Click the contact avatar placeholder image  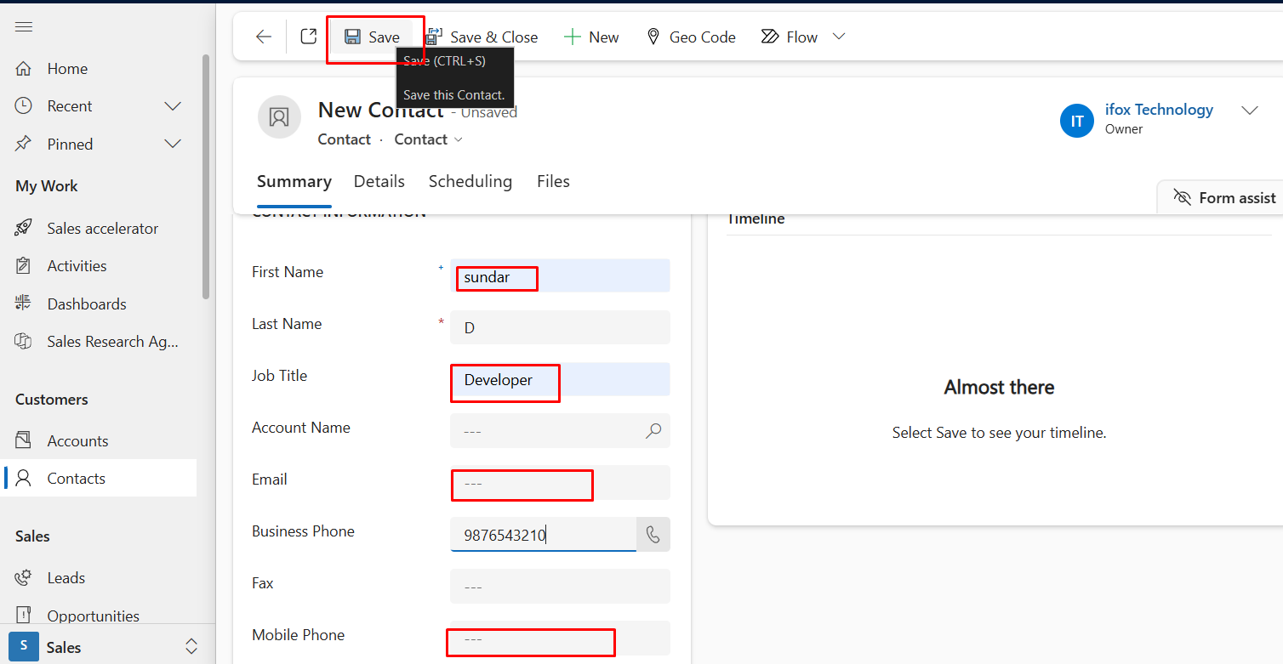[279, 117]
